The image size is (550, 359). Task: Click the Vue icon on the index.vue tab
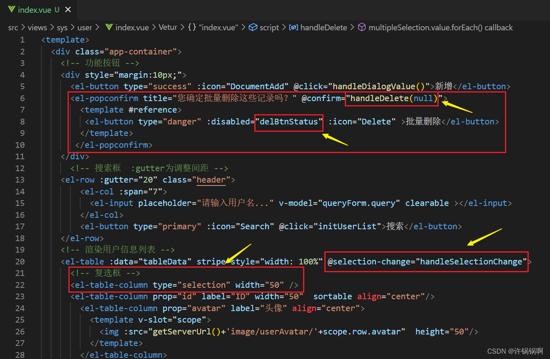tap(11, 10)
